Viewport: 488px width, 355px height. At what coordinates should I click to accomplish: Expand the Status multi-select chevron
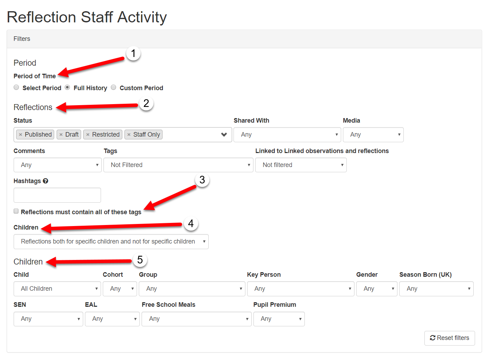click(224, 135)
